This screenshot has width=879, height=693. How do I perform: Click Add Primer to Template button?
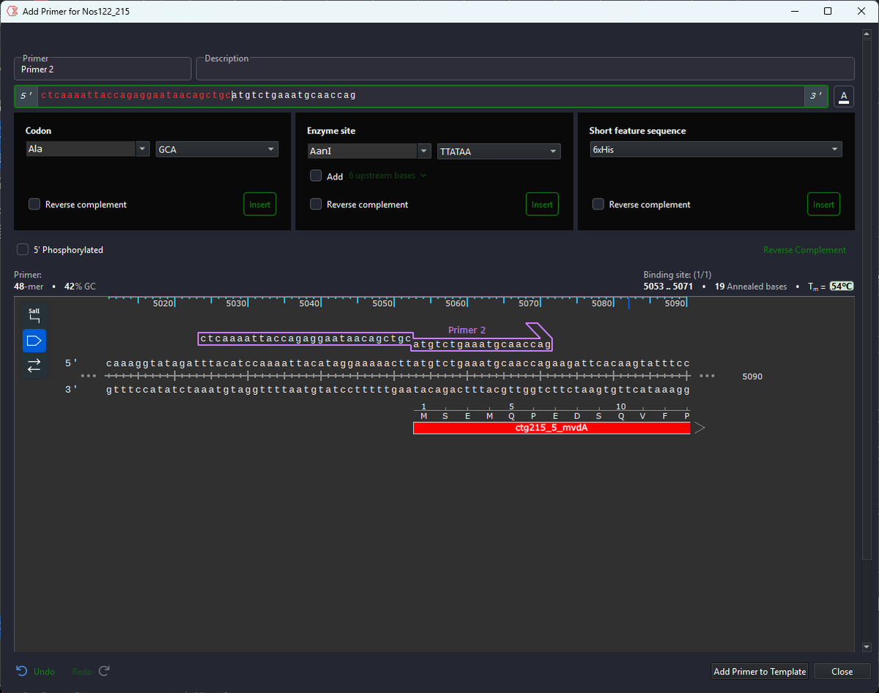pyautogui.click(x=760, y=672)
